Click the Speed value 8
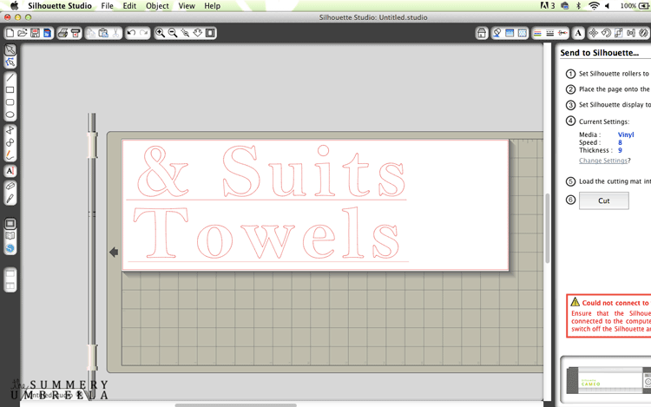Viewport: 651px width, 407px height. coord(620,142)
